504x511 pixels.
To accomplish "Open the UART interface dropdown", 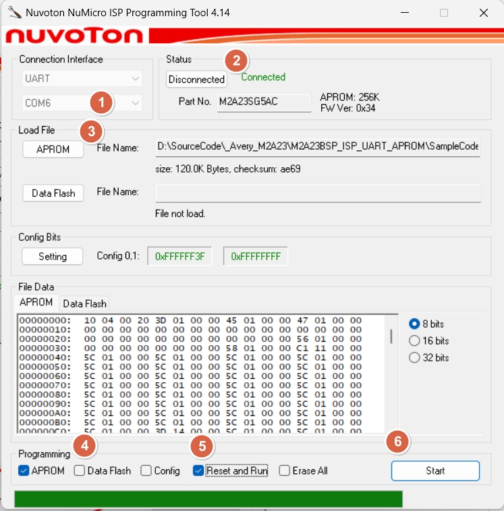I will [82, 78].
